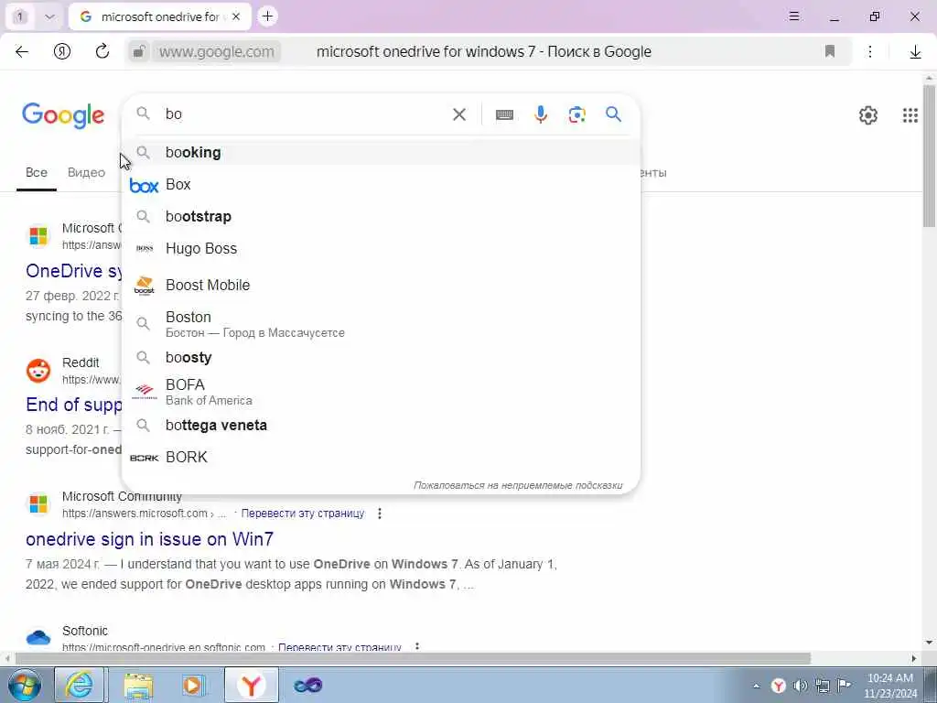Viewport: 937px width, 703px height.
Task: Open the three-dot page menu in the address bar
Action: 870,51
